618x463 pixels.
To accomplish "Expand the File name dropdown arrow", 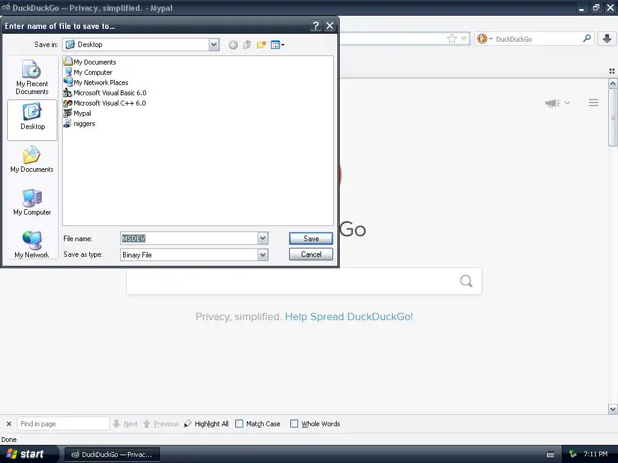I will tap(263, 238).
